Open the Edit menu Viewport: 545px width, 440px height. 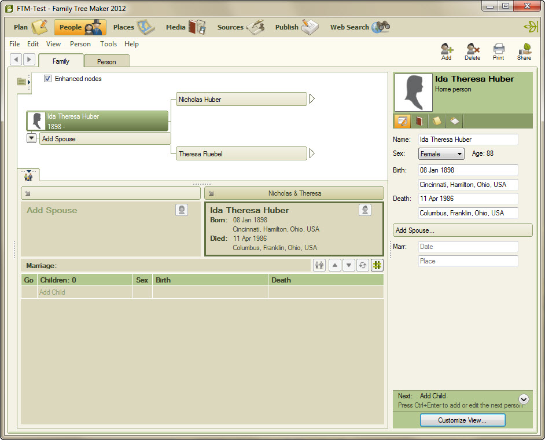click(x=33, y=44)
